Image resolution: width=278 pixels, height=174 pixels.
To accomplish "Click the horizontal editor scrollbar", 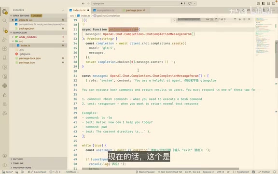I will coord(160,169).
